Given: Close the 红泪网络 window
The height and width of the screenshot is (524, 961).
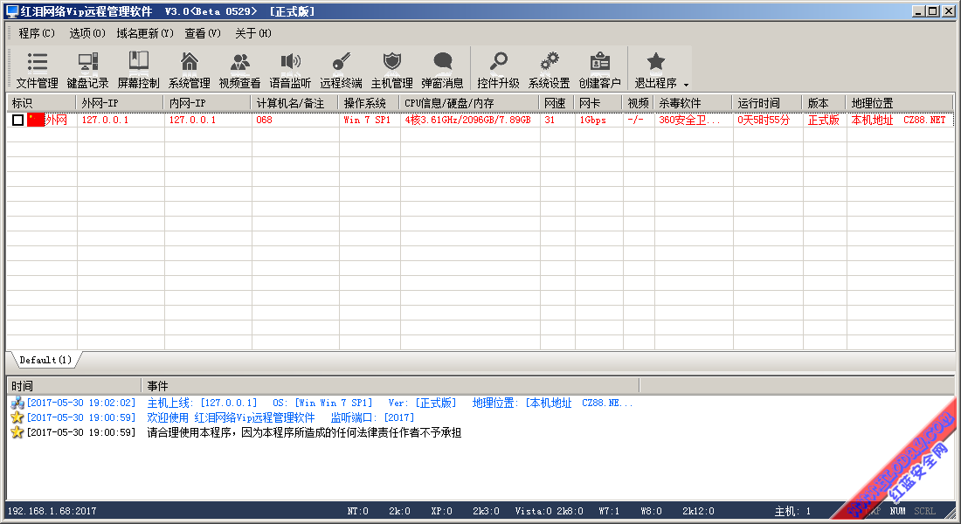Looking at the screenshot, I should click(x=948, y=11).
